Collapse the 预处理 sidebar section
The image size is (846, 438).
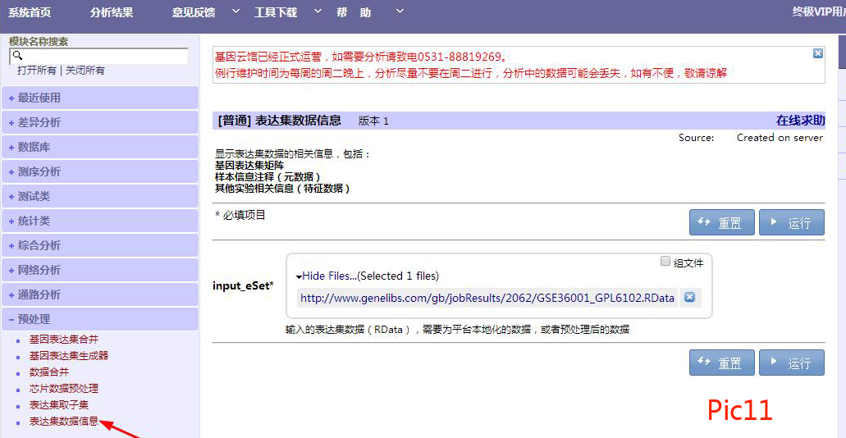pos(34,319)
